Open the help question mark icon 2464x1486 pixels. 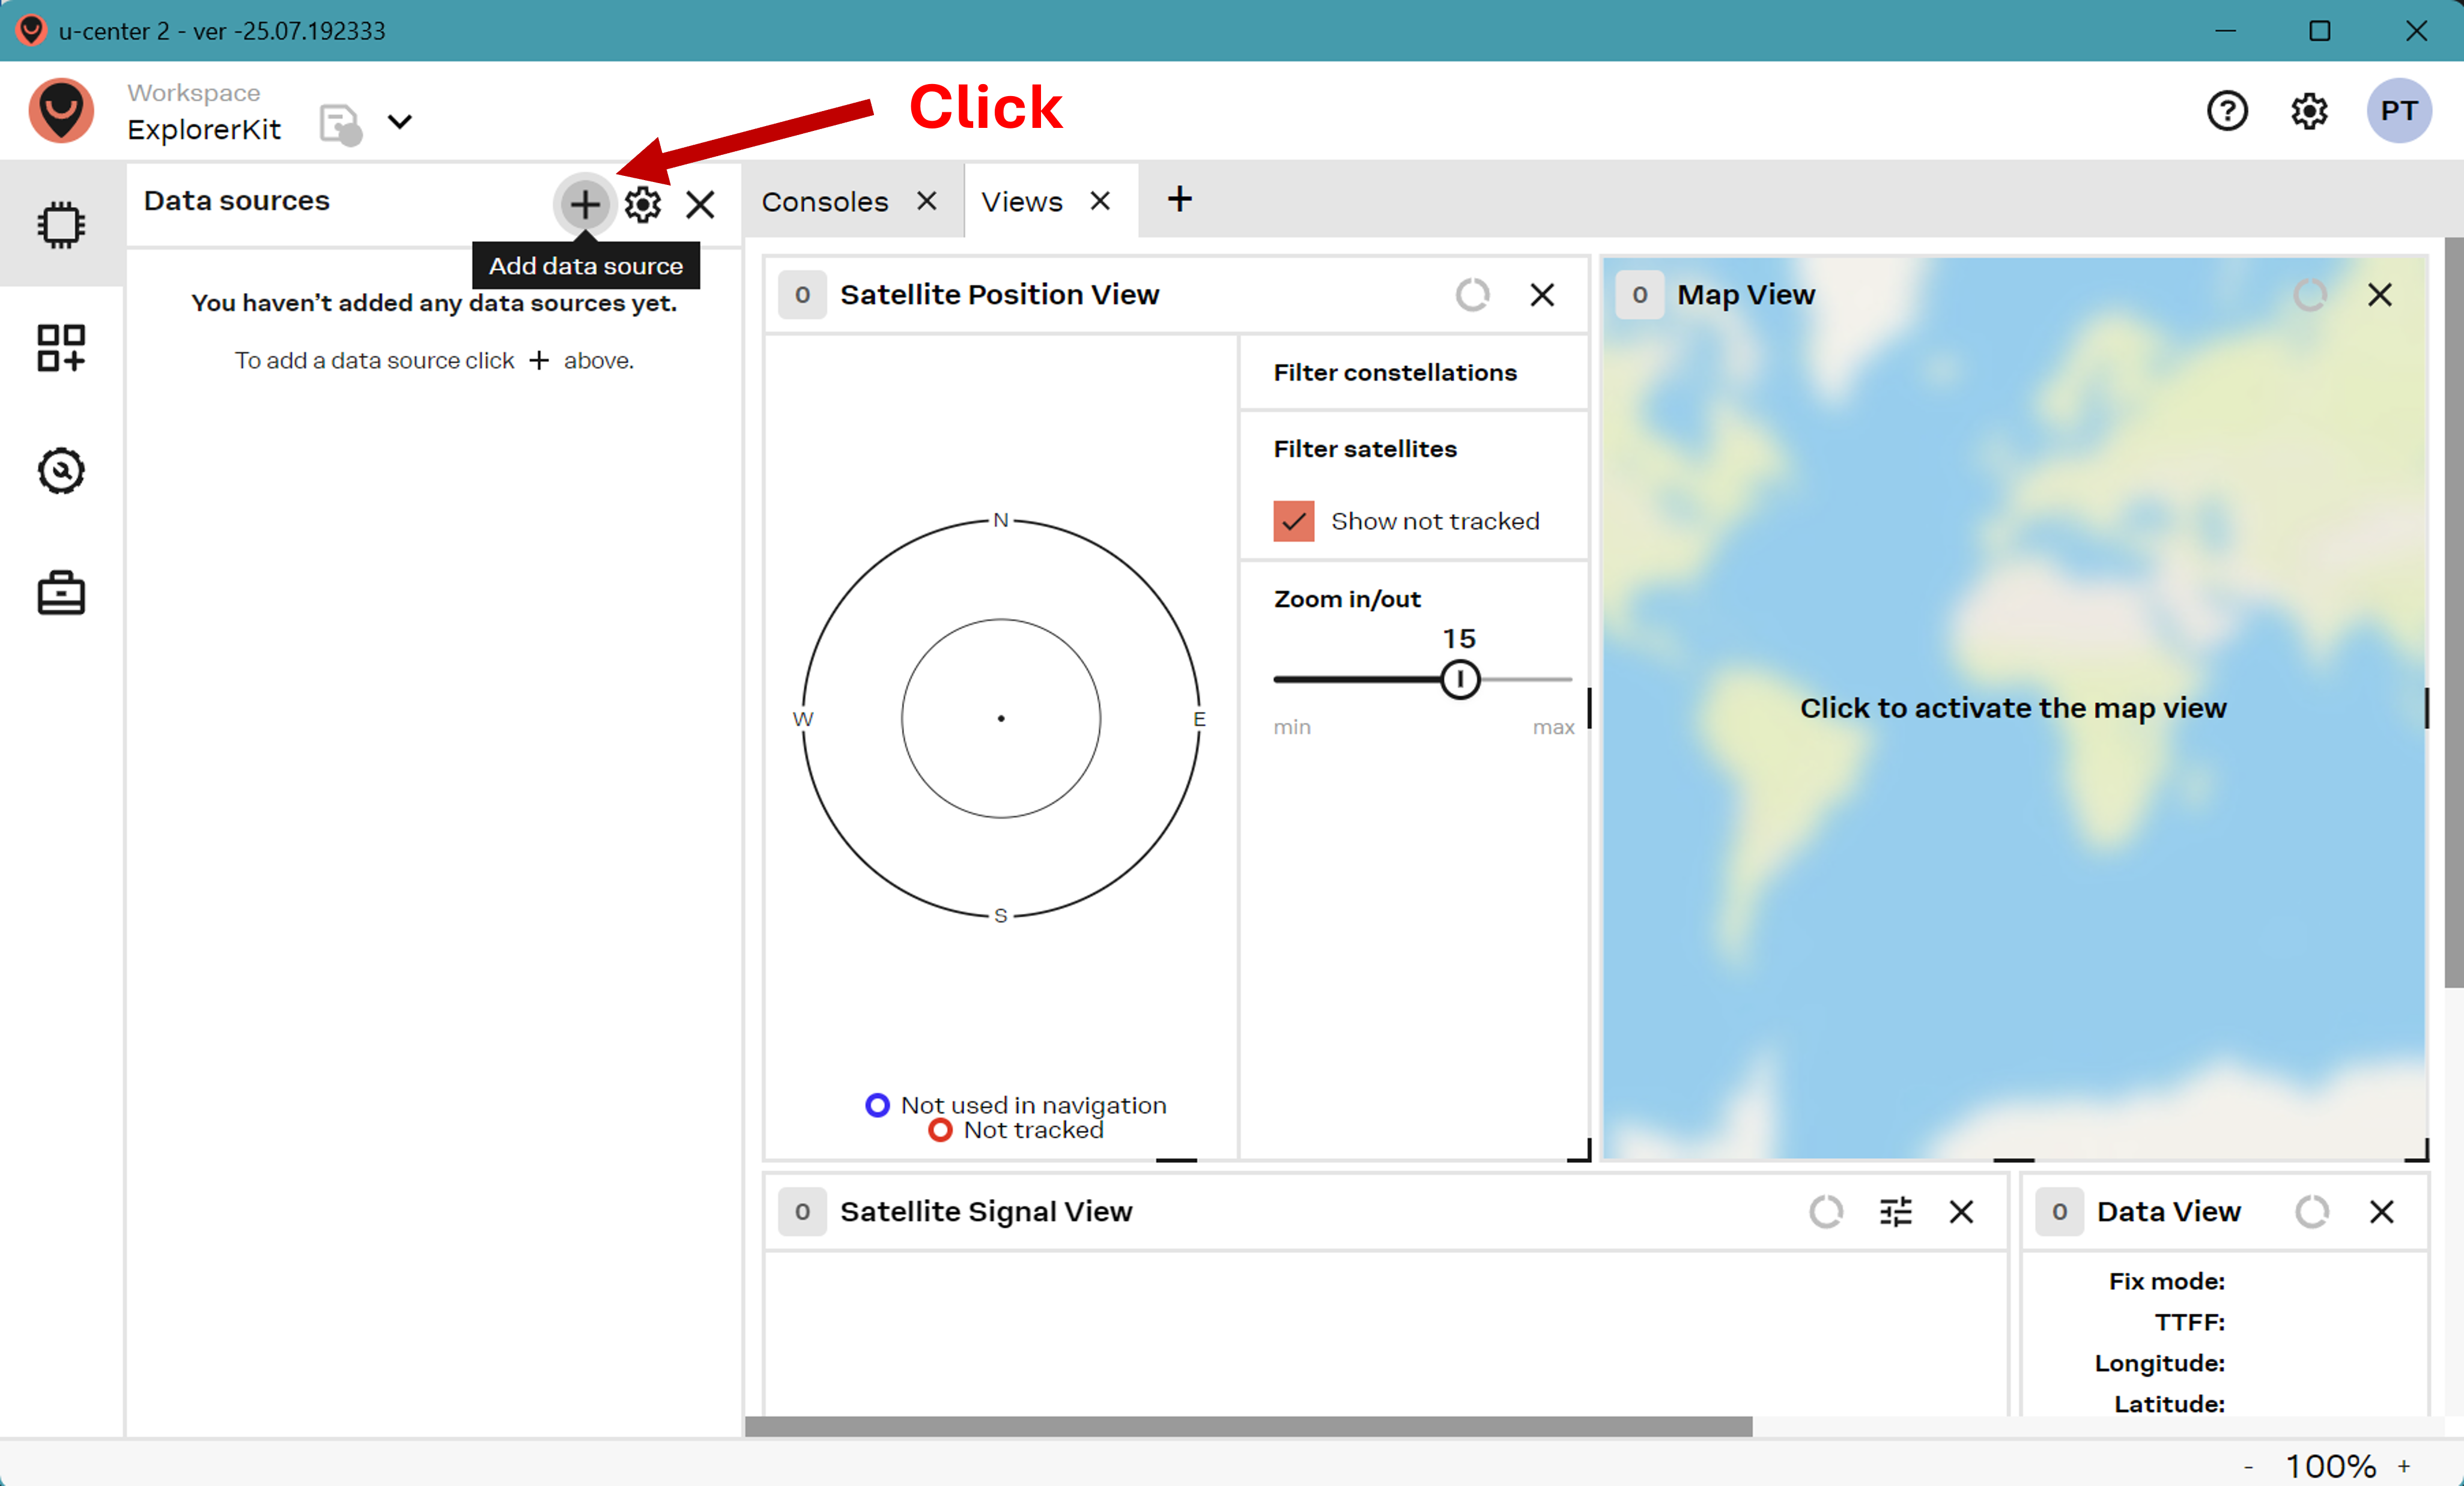2227,111
